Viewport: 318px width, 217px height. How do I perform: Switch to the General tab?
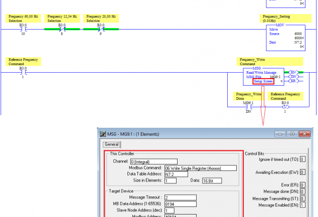point(111,144)
